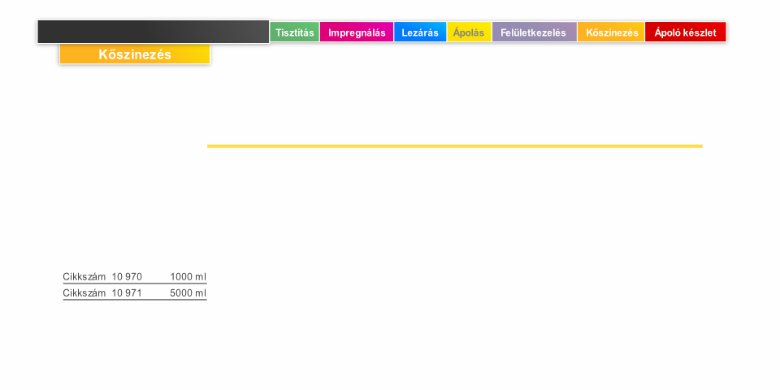Screen dimensions: 780x390
Task: Go to the yellow Ápolás tab
Action: click(469, 32)
